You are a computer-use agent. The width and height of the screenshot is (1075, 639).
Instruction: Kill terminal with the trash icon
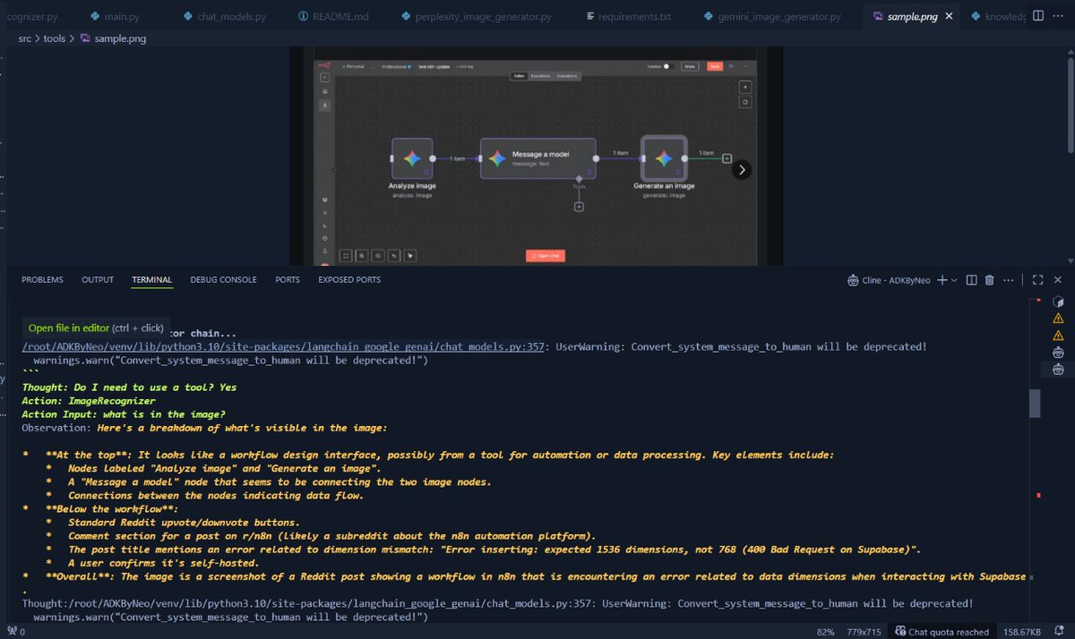click(989, 280)
